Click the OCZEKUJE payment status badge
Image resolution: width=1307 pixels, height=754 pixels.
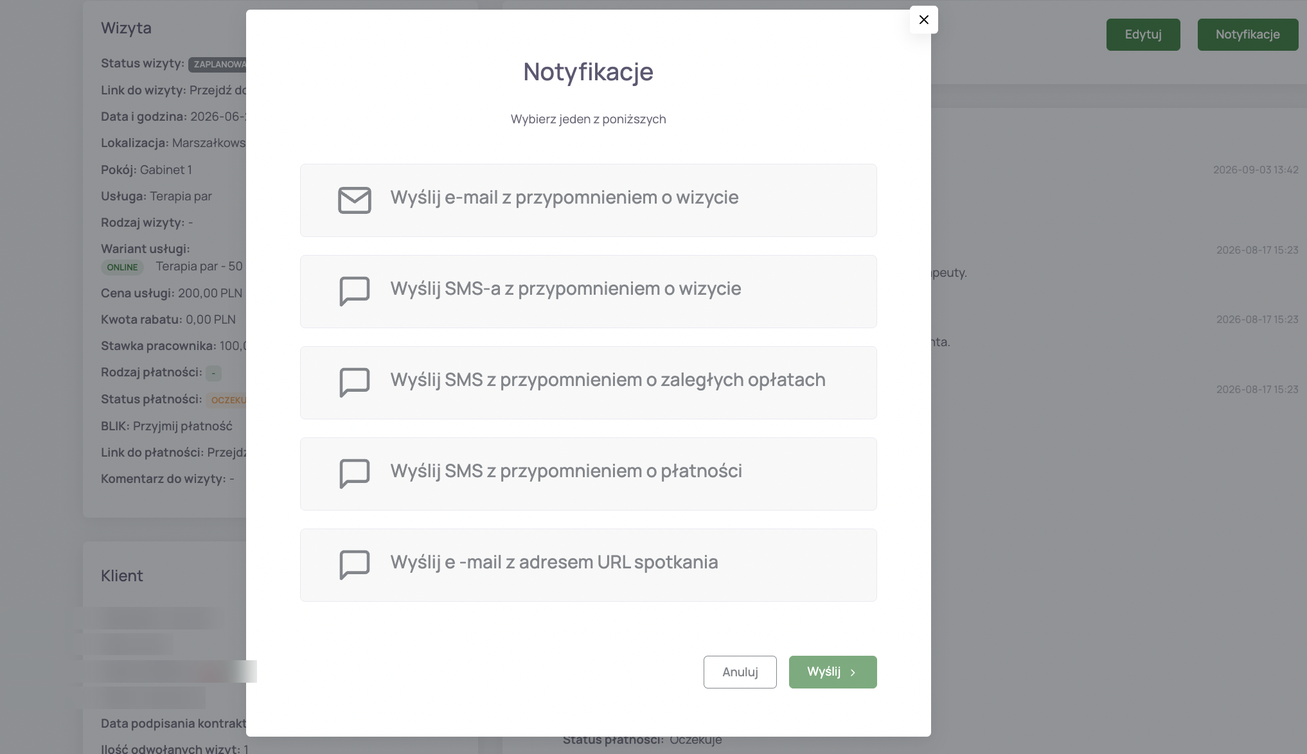coord(226,400)
